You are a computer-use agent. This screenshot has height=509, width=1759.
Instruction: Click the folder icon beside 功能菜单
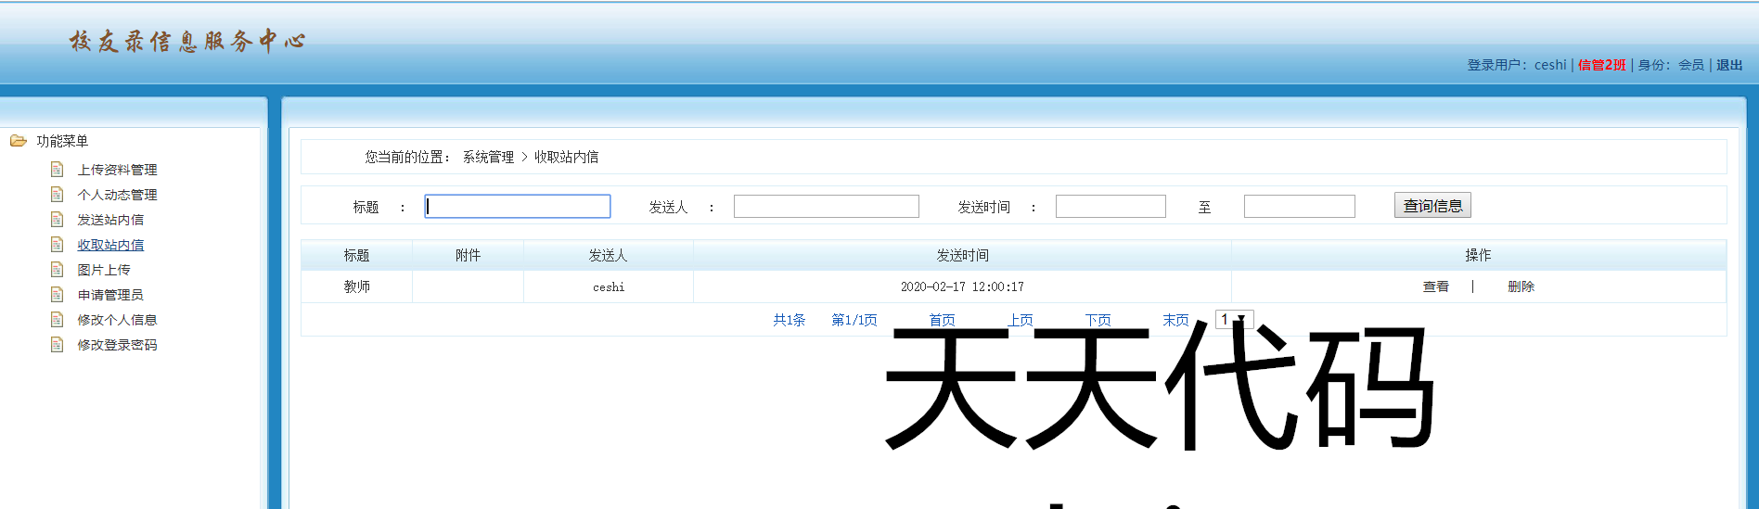(18, 141)
